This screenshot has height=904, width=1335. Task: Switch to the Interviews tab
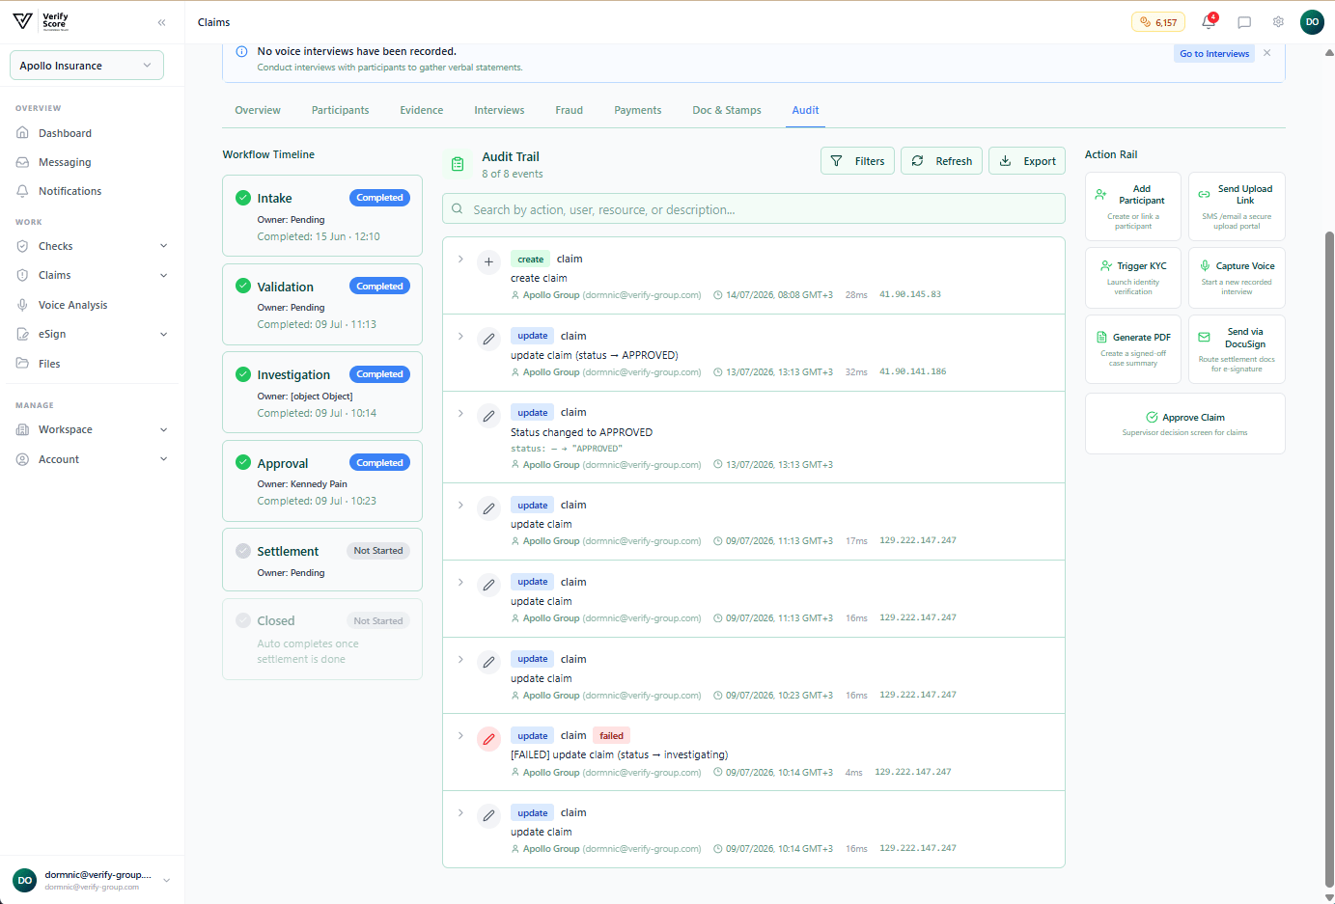point(499,110)
